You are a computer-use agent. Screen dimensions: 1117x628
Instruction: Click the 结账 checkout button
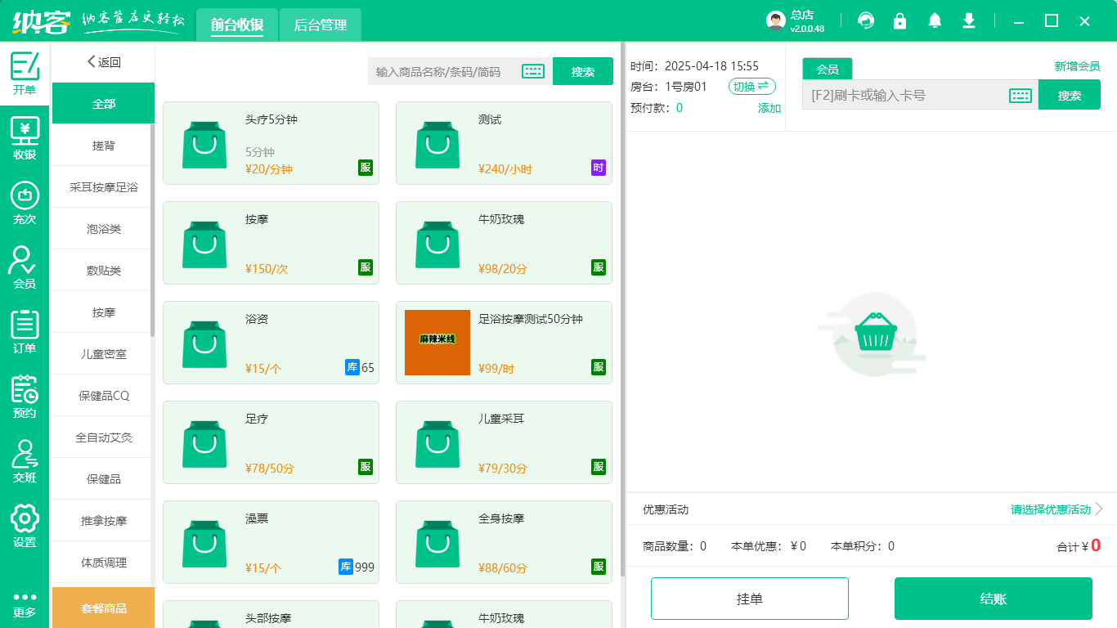point(993,599)
